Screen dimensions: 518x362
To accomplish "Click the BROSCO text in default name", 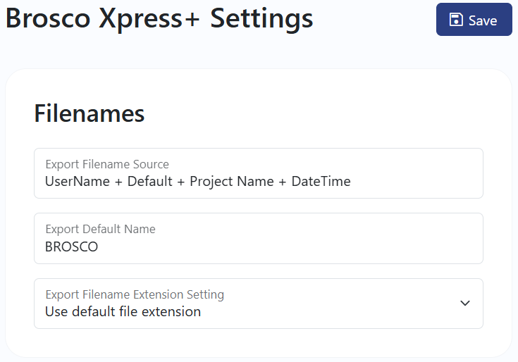I will click(71, 246).
